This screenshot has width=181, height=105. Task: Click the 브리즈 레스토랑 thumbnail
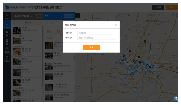(x=49, y=77)
